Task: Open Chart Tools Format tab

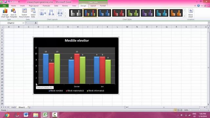Action: pos(103,6)
